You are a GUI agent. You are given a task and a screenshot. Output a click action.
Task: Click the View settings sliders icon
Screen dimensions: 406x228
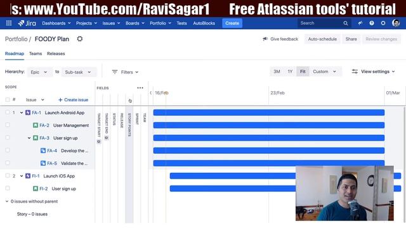(x=355, y=72)
